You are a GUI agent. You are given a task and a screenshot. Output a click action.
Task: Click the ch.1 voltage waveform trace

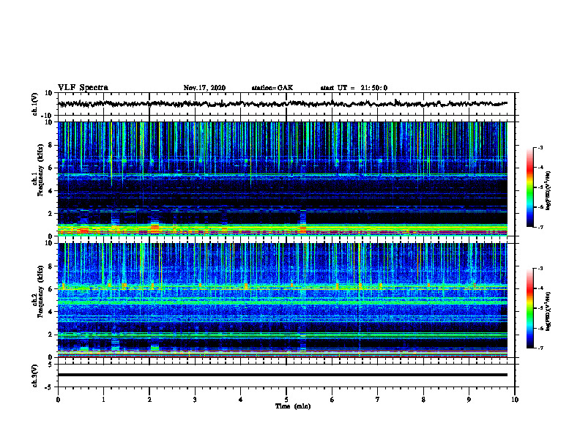click(282, 104)
